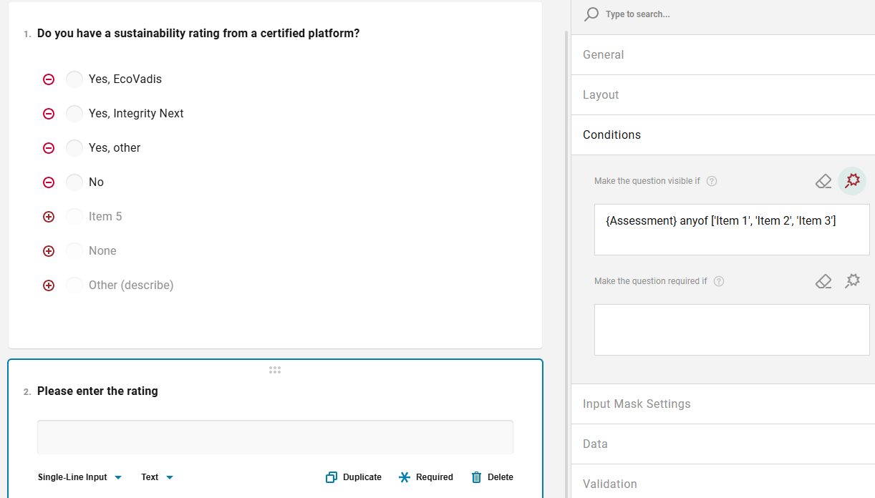Select the 'Yes, other' radio button
This screenshot has height=498, width=875.
pos(74,148)
